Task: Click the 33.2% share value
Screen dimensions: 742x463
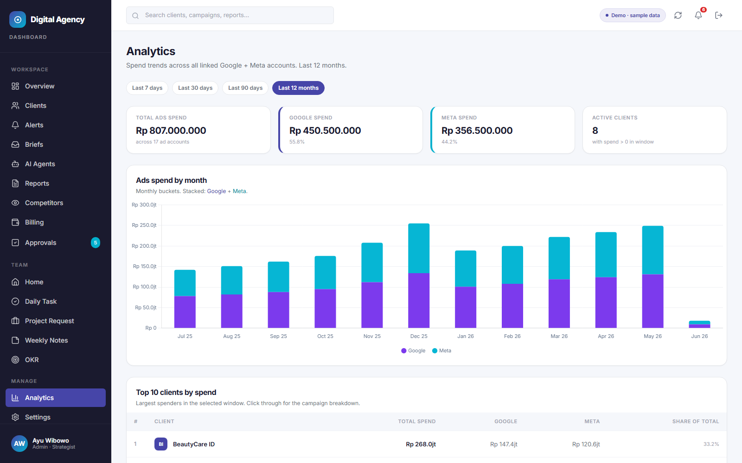Action: (x=711, y=444)
